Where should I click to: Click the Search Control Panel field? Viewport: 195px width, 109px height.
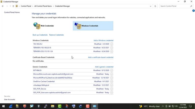click(175, 6)
